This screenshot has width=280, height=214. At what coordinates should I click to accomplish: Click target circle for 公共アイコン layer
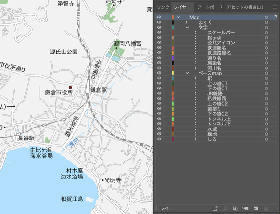click(x=266, y=43)
